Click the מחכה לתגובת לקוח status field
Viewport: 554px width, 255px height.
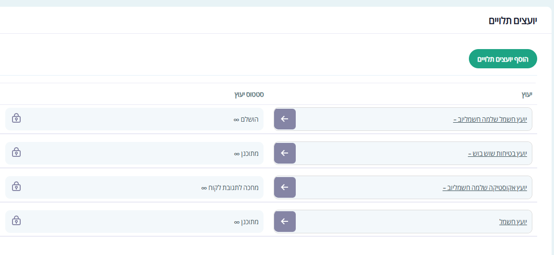(x=230, y=188)
